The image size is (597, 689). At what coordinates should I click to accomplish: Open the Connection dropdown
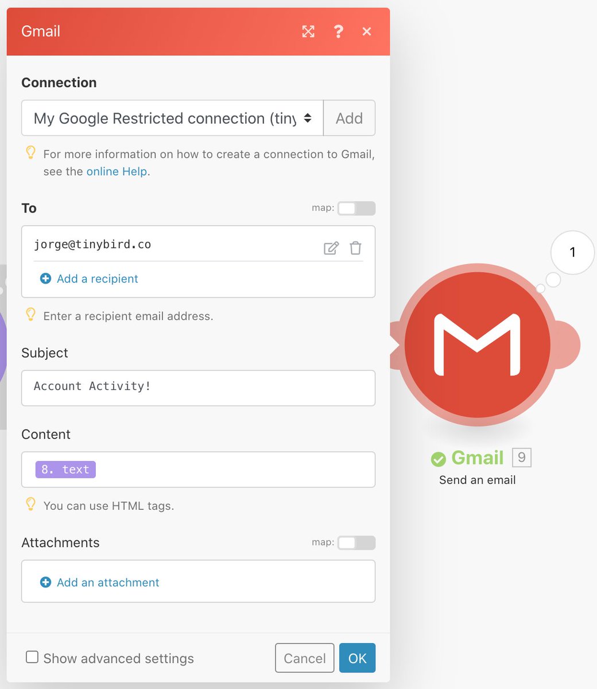172,118
